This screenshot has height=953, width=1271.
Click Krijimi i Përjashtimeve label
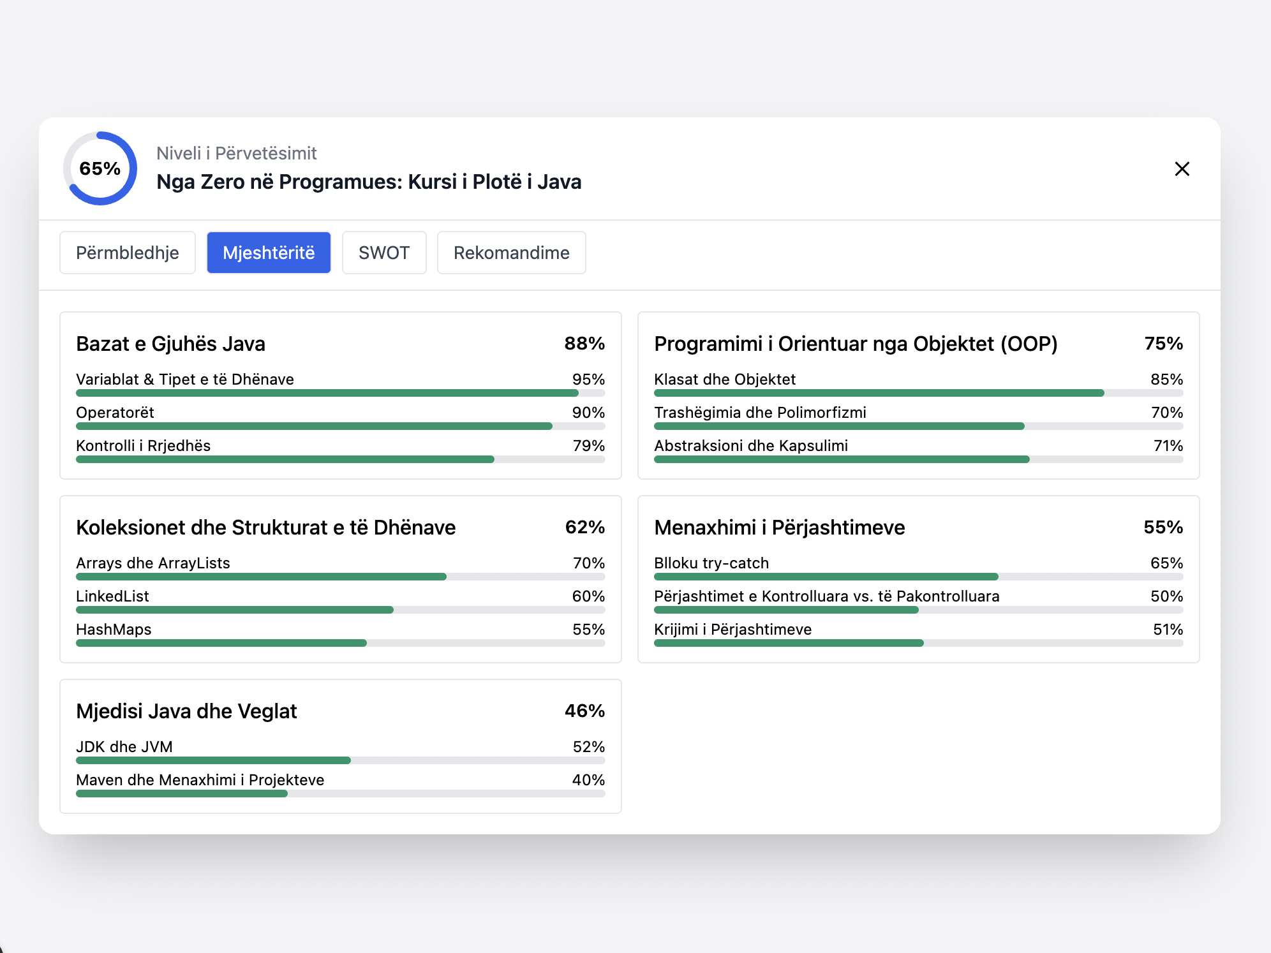point(732,630)
